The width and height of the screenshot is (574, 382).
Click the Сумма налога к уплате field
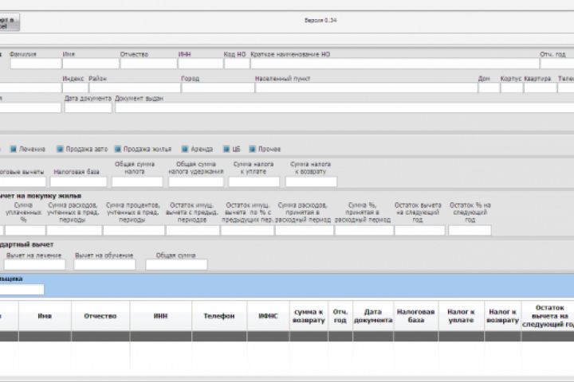[x=254, y=181]
